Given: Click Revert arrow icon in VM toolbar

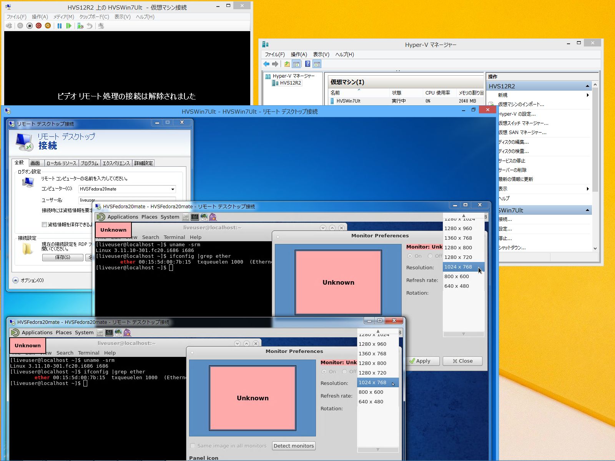Looking at the screenshot, I should [90, 26].
